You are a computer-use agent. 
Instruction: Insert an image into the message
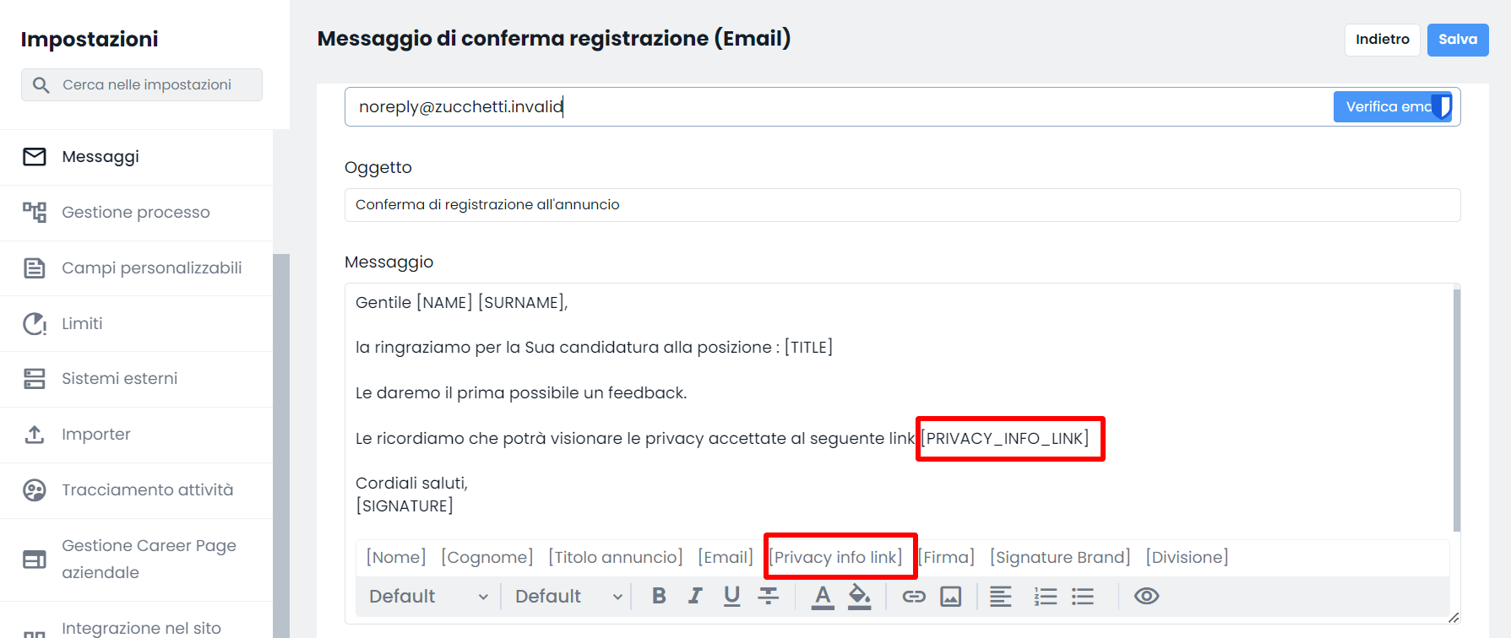pos(951,597)
